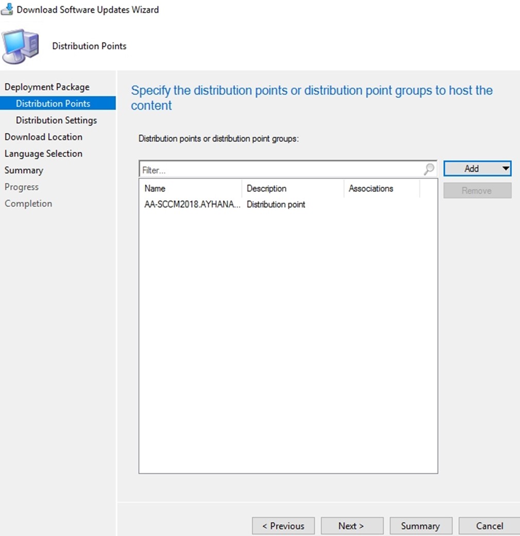Screen dimensions: 520x536
Task: Open the Summary step in the sidebar
Action: coord(24,170)
